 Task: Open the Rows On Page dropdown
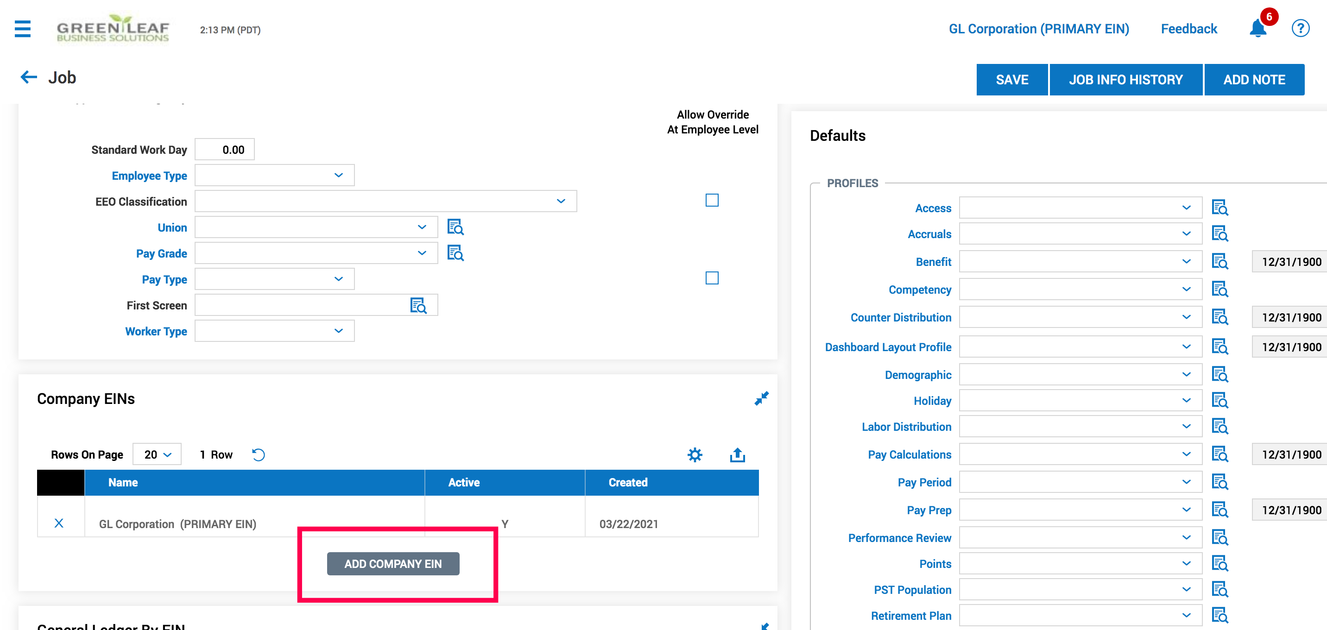pos(157,454)
